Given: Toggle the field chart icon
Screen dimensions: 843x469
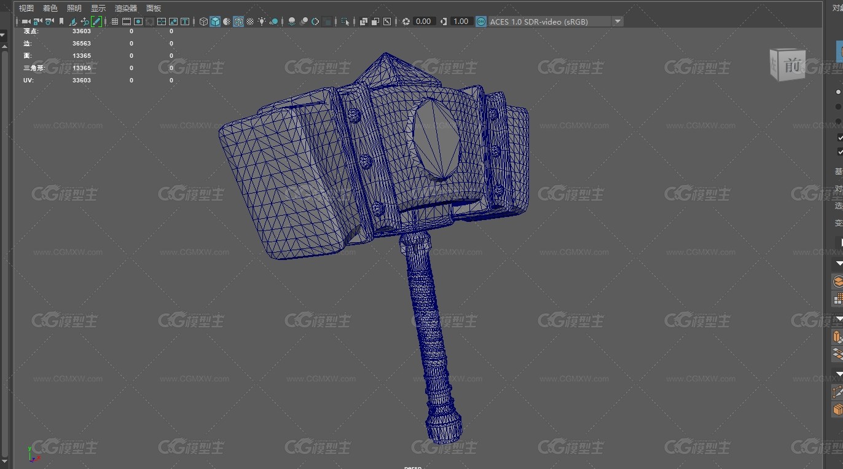Looking at the screenshot, I should (162, 22).
